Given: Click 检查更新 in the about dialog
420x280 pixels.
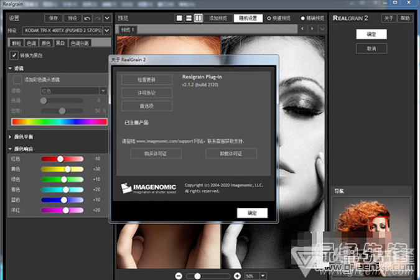Looking at the screenshot, I should click(147, 80).
